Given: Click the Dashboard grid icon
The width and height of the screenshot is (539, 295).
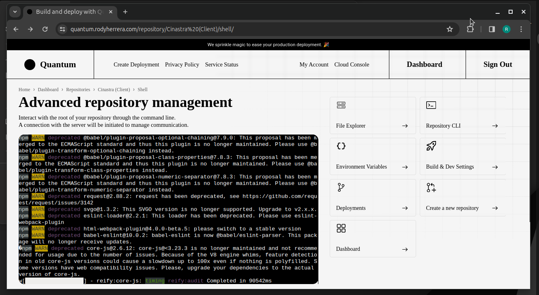Looking at the screenshot, I should (341, 229).
